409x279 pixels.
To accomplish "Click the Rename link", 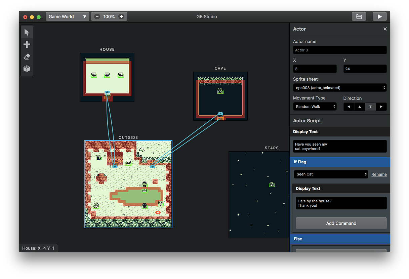I will point(379,174).
